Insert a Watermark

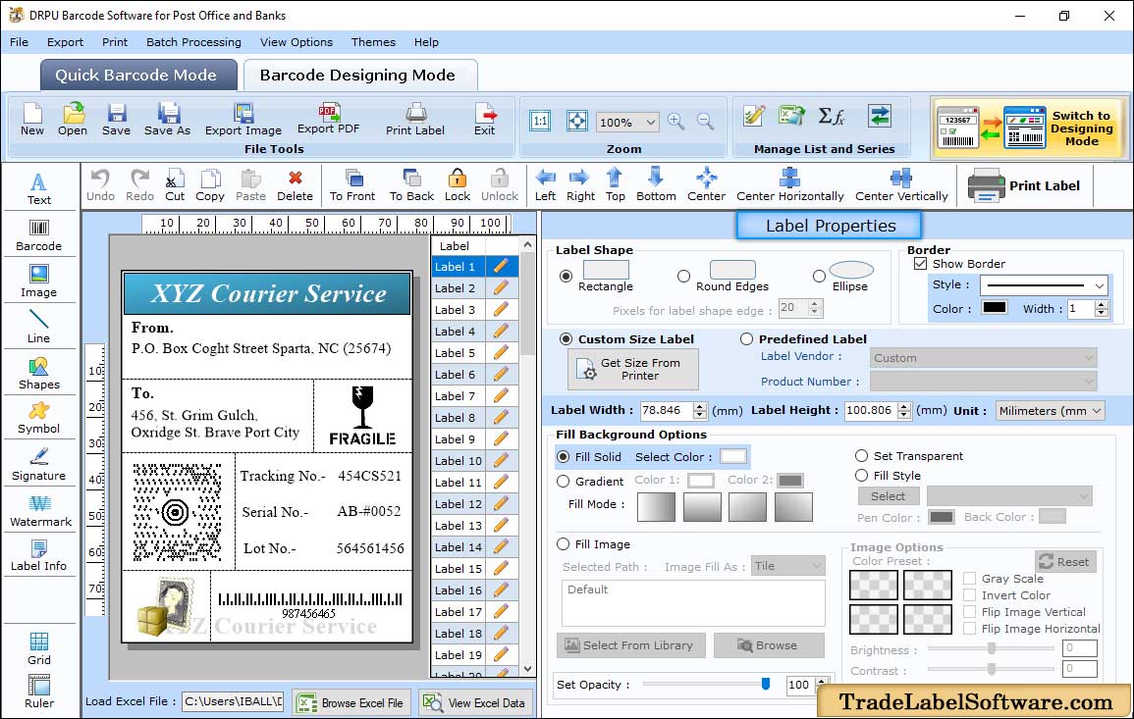(40, 510)
